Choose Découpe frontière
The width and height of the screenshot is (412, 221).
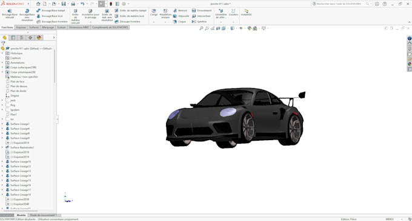tap(127, 22)
